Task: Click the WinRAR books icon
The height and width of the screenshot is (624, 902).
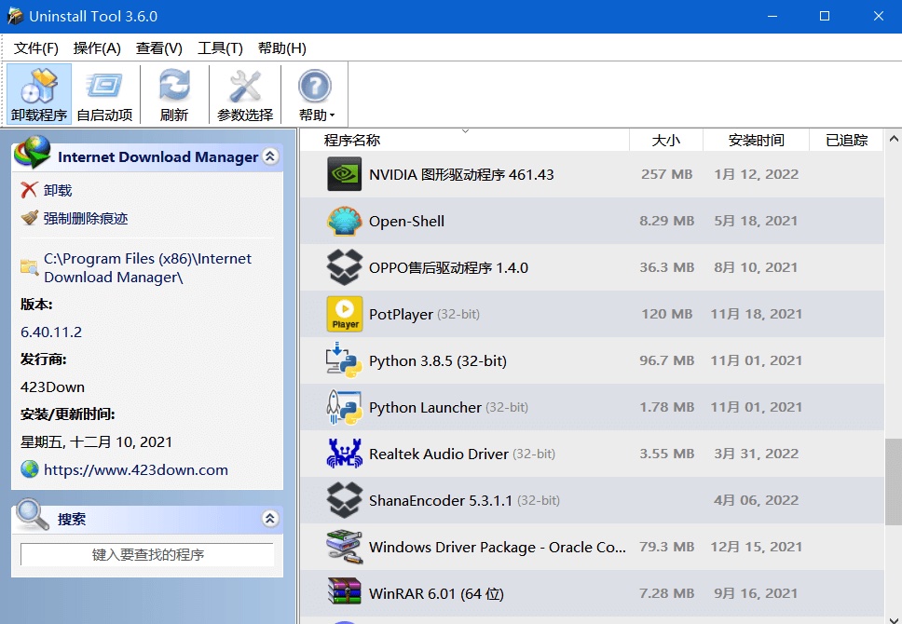Action: pyautogui.click(x=345, y=593)
